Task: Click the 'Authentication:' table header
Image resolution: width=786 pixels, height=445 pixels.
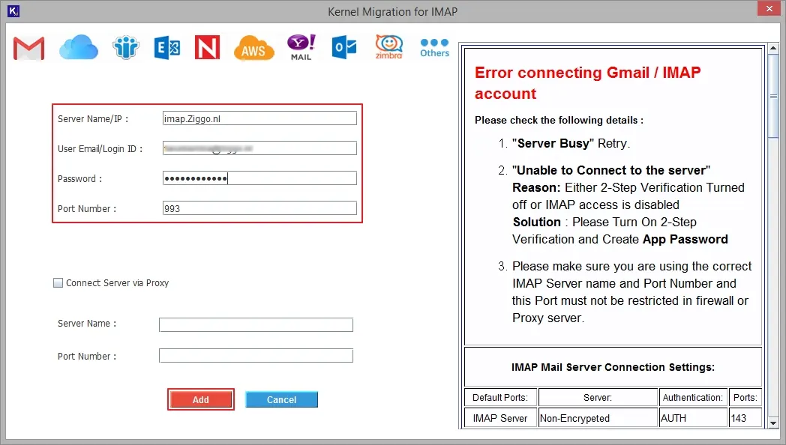Action: point(693,398)
